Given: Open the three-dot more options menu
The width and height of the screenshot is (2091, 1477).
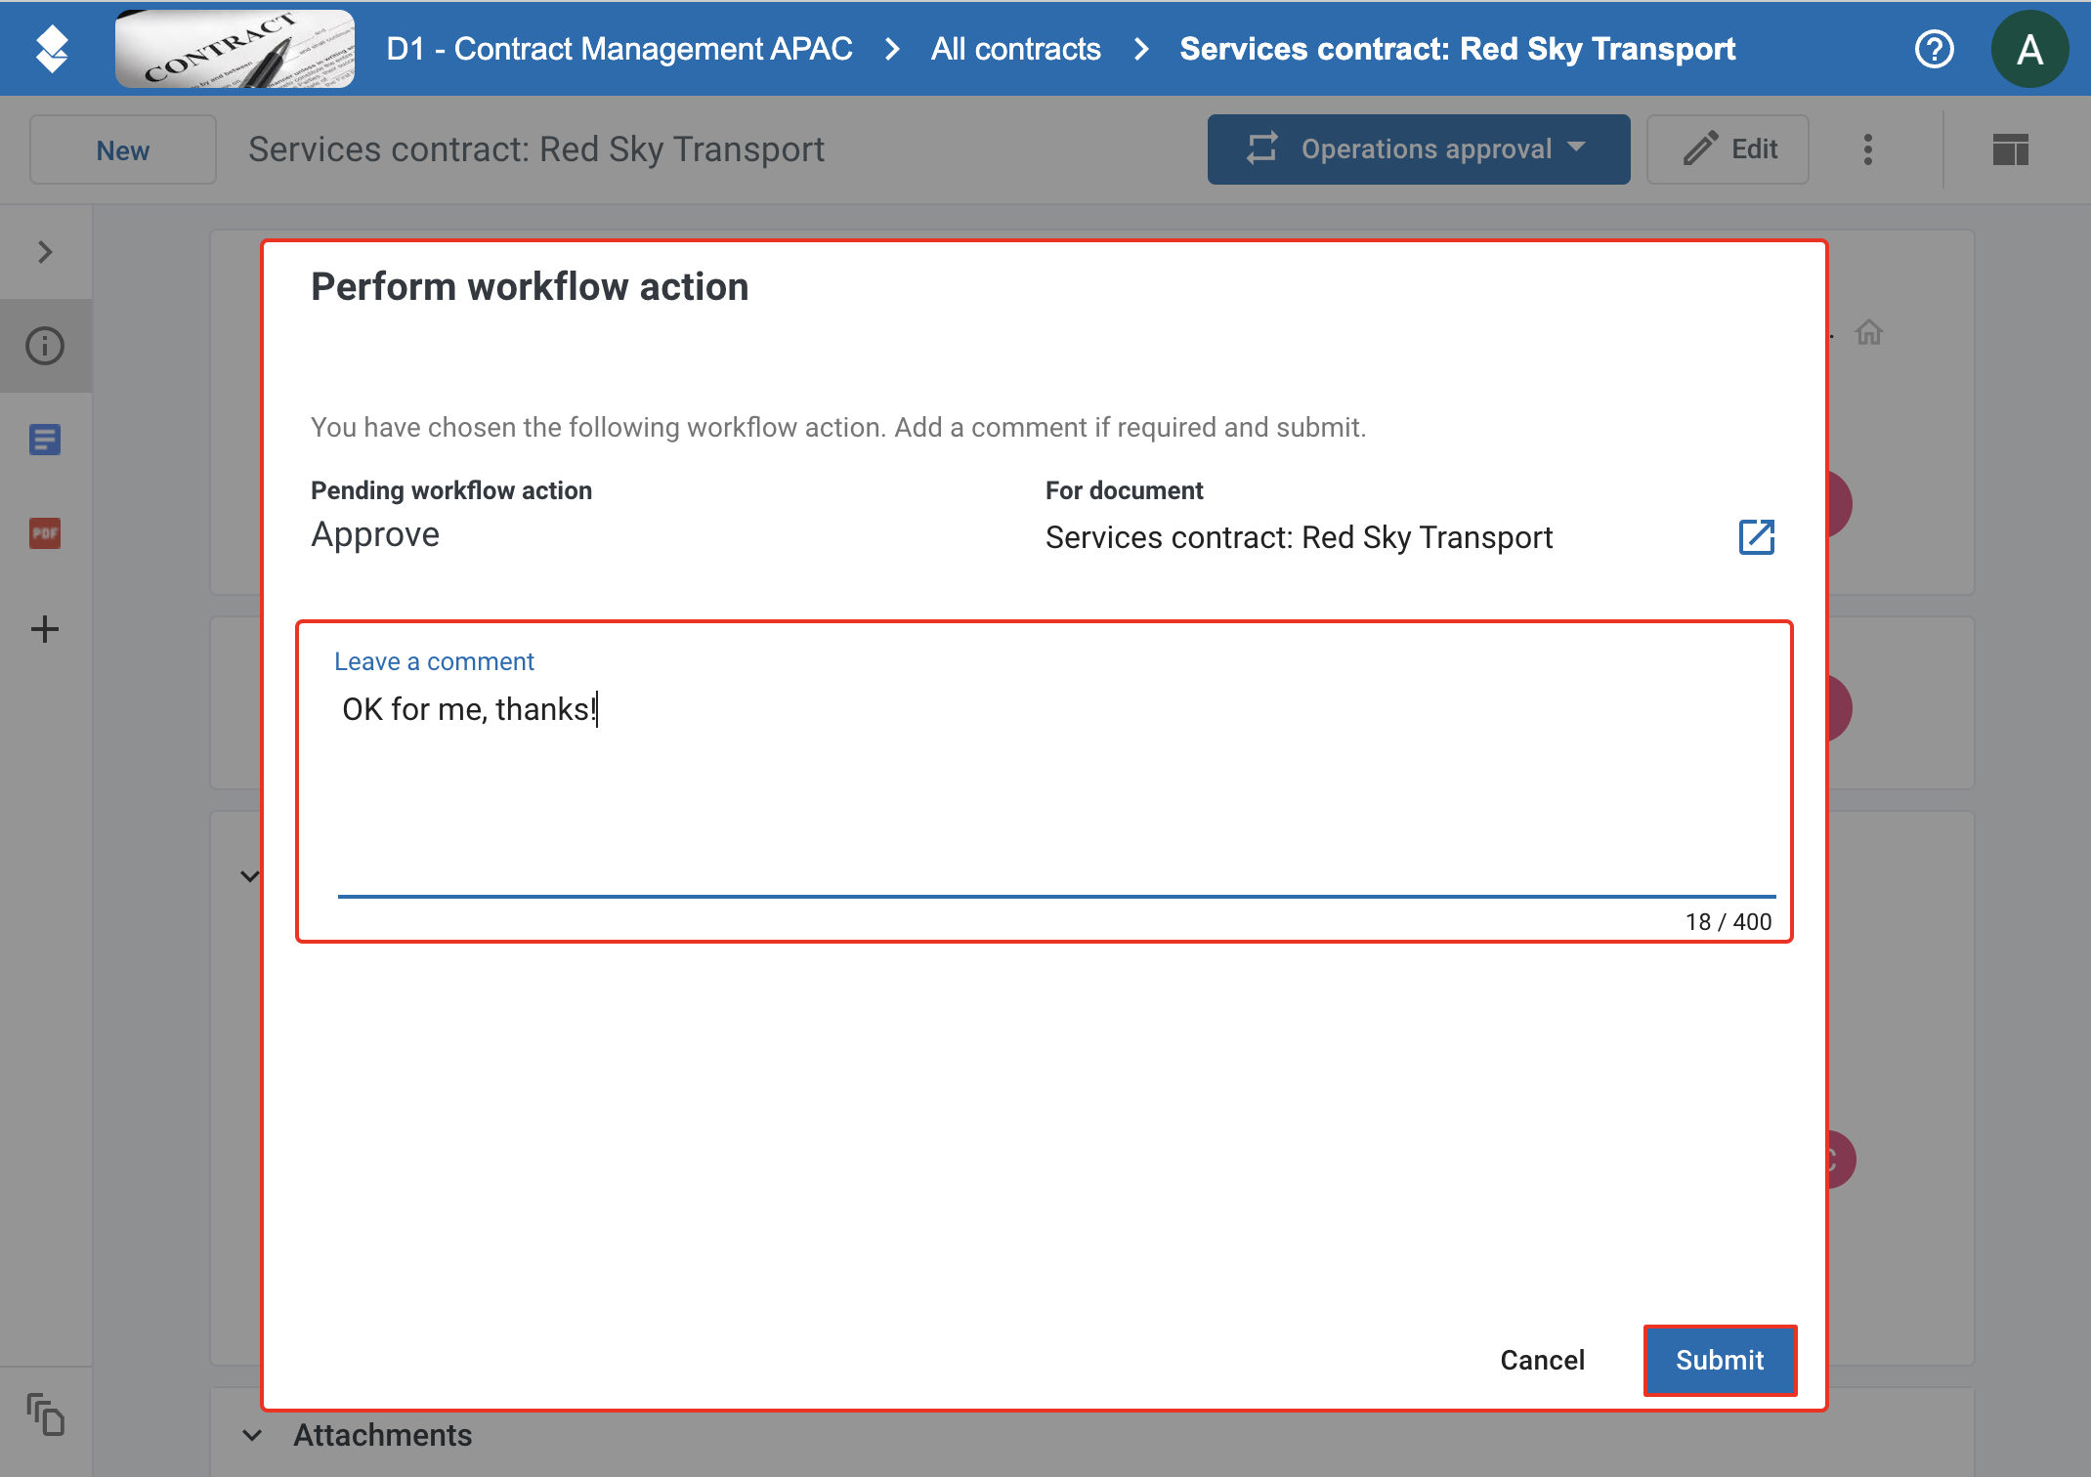Looking at the screenshot, I should (x=1868, y=149).
